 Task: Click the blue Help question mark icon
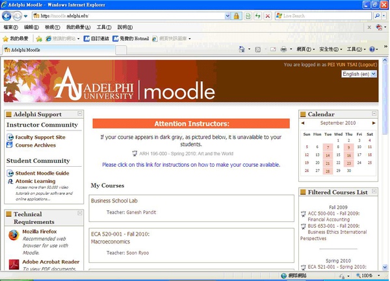click(x=372, y=49)
